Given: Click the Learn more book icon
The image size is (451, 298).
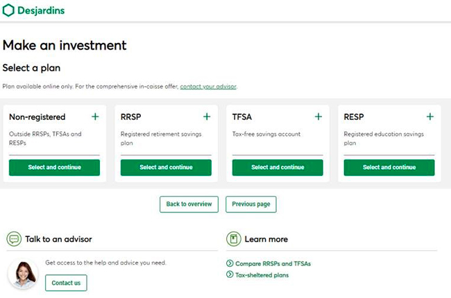Looking at the screenshot, I should click(234, 239).
